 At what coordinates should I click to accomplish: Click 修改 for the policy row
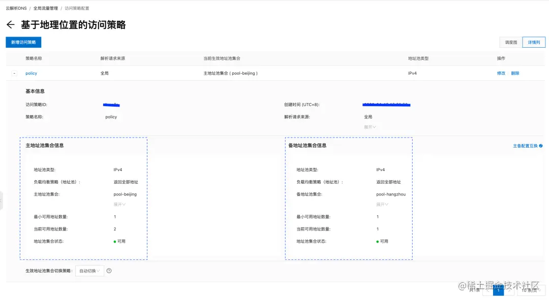[x=501, y=74]
